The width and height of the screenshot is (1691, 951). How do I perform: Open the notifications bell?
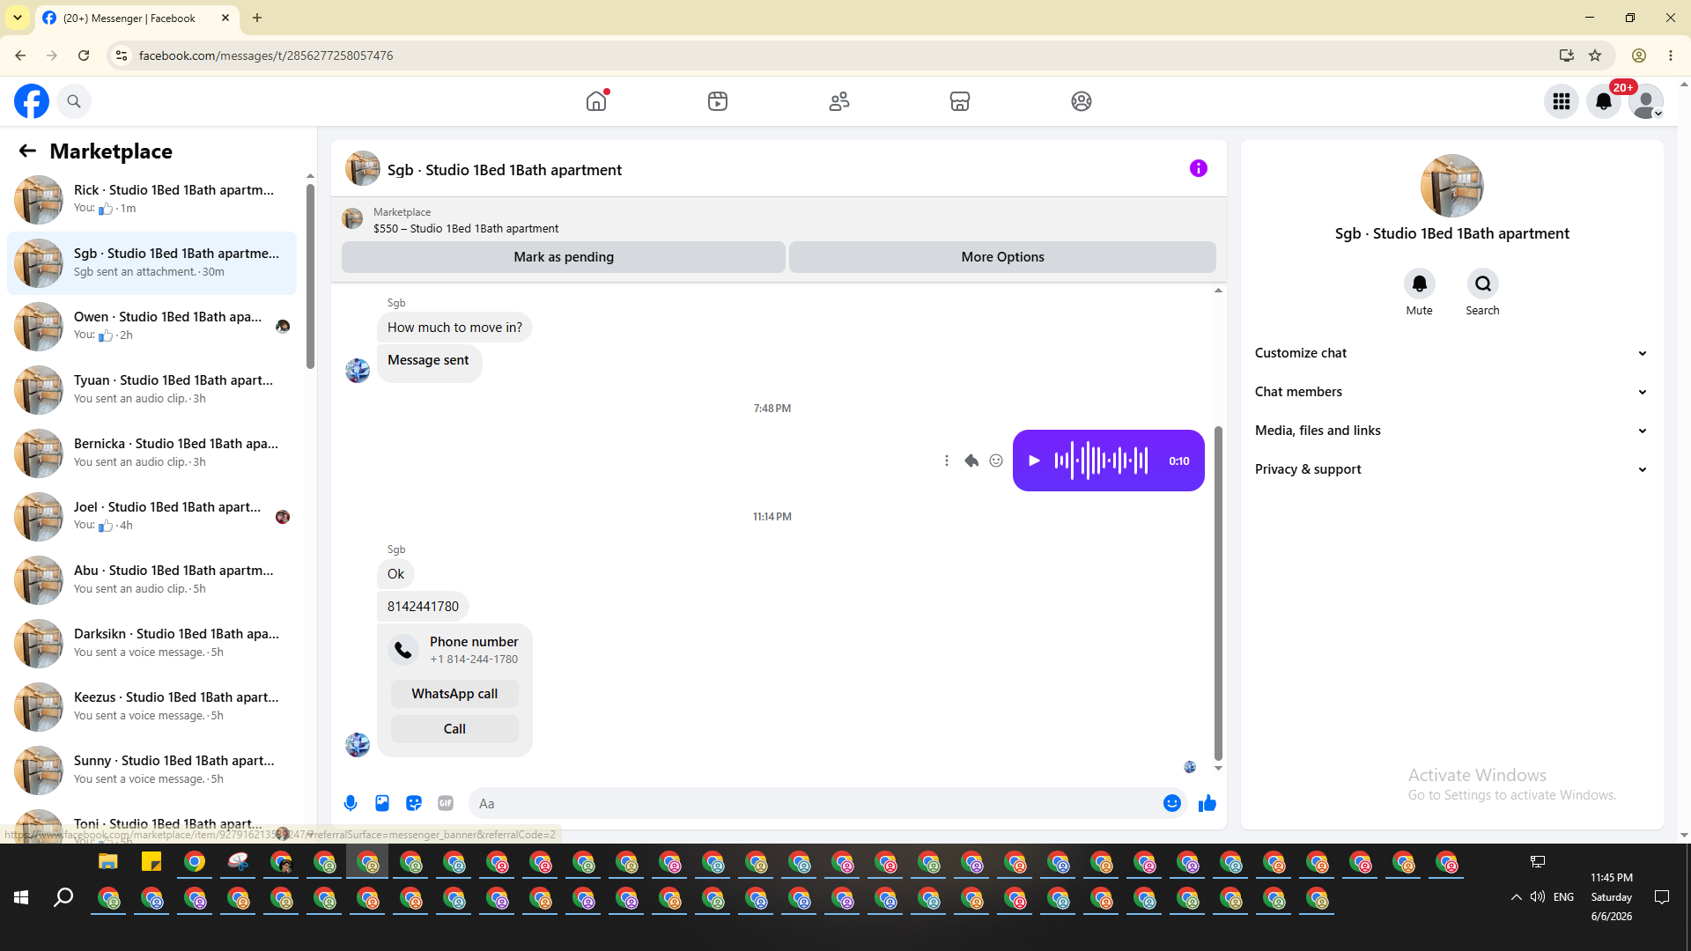point(1604,101)
